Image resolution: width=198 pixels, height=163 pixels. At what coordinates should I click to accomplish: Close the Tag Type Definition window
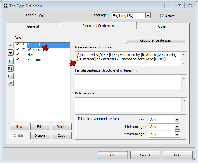(x=190, y=6)
